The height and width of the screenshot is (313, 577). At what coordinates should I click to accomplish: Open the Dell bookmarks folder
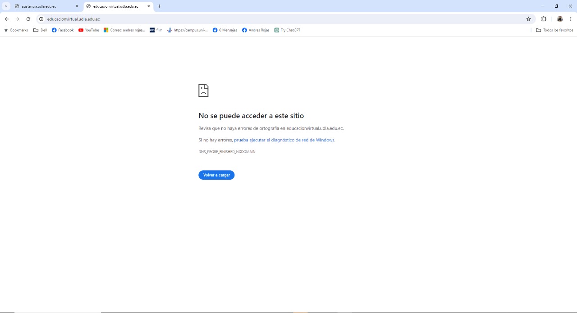[x=40, y=30]
